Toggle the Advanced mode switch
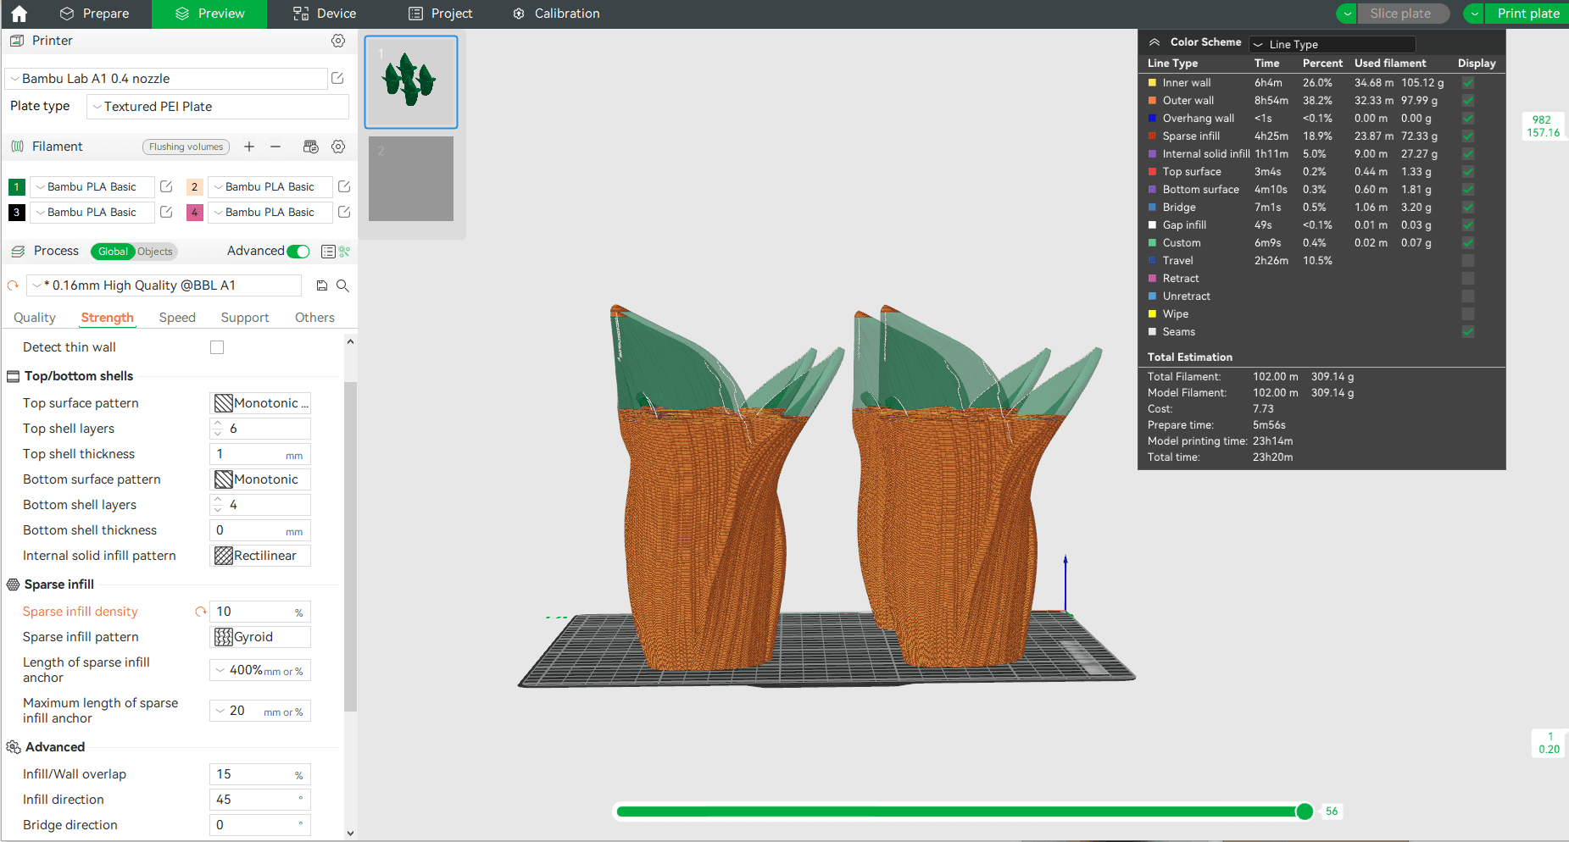The image size is (1569, 842). tap(298, 252)
